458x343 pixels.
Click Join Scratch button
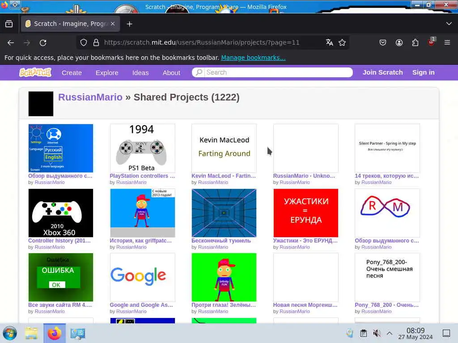click(x=383, y=72)
